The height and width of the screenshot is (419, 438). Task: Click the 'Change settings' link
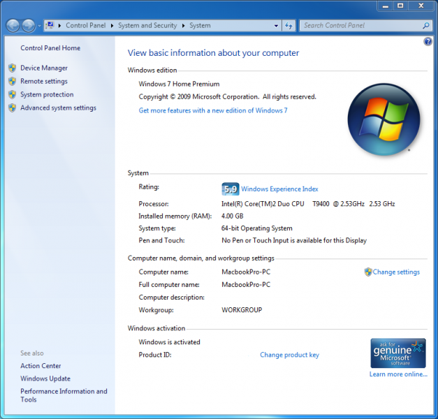point(396,272)
